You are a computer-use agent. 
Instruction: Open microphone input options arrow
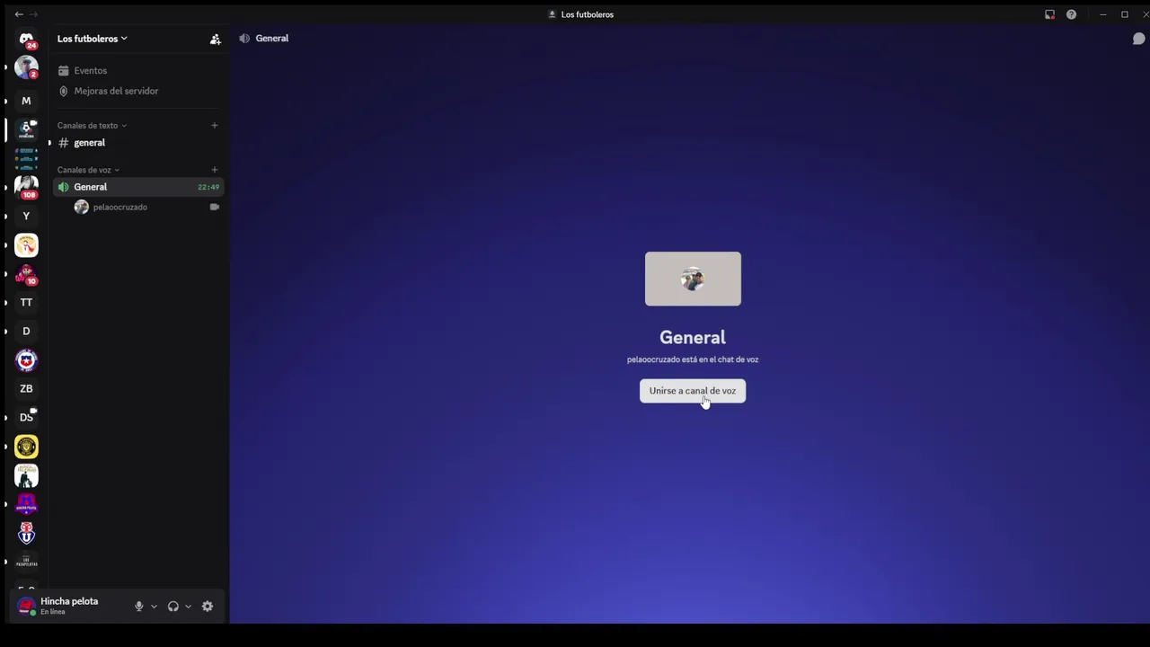click(154, 607)
